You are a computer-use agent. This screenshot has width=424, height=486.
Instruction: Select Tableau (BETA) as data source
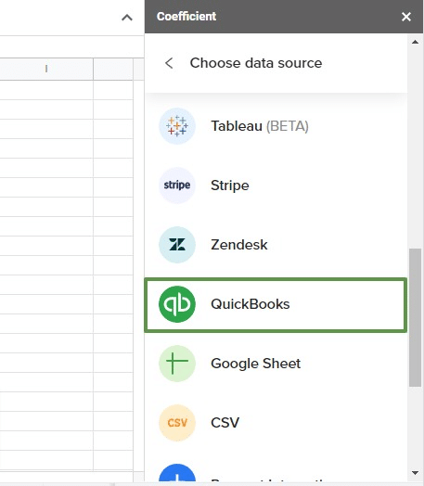coord(260,126)
